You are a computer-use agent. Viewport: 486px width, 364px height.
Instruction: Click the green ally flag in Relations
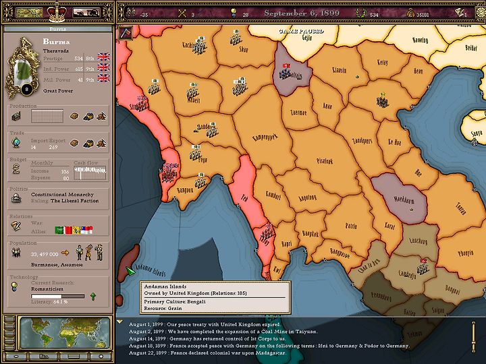[x=59, y=230]
